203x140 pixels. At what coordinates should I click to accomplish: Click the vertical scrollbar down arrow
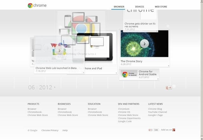point(202,139)
